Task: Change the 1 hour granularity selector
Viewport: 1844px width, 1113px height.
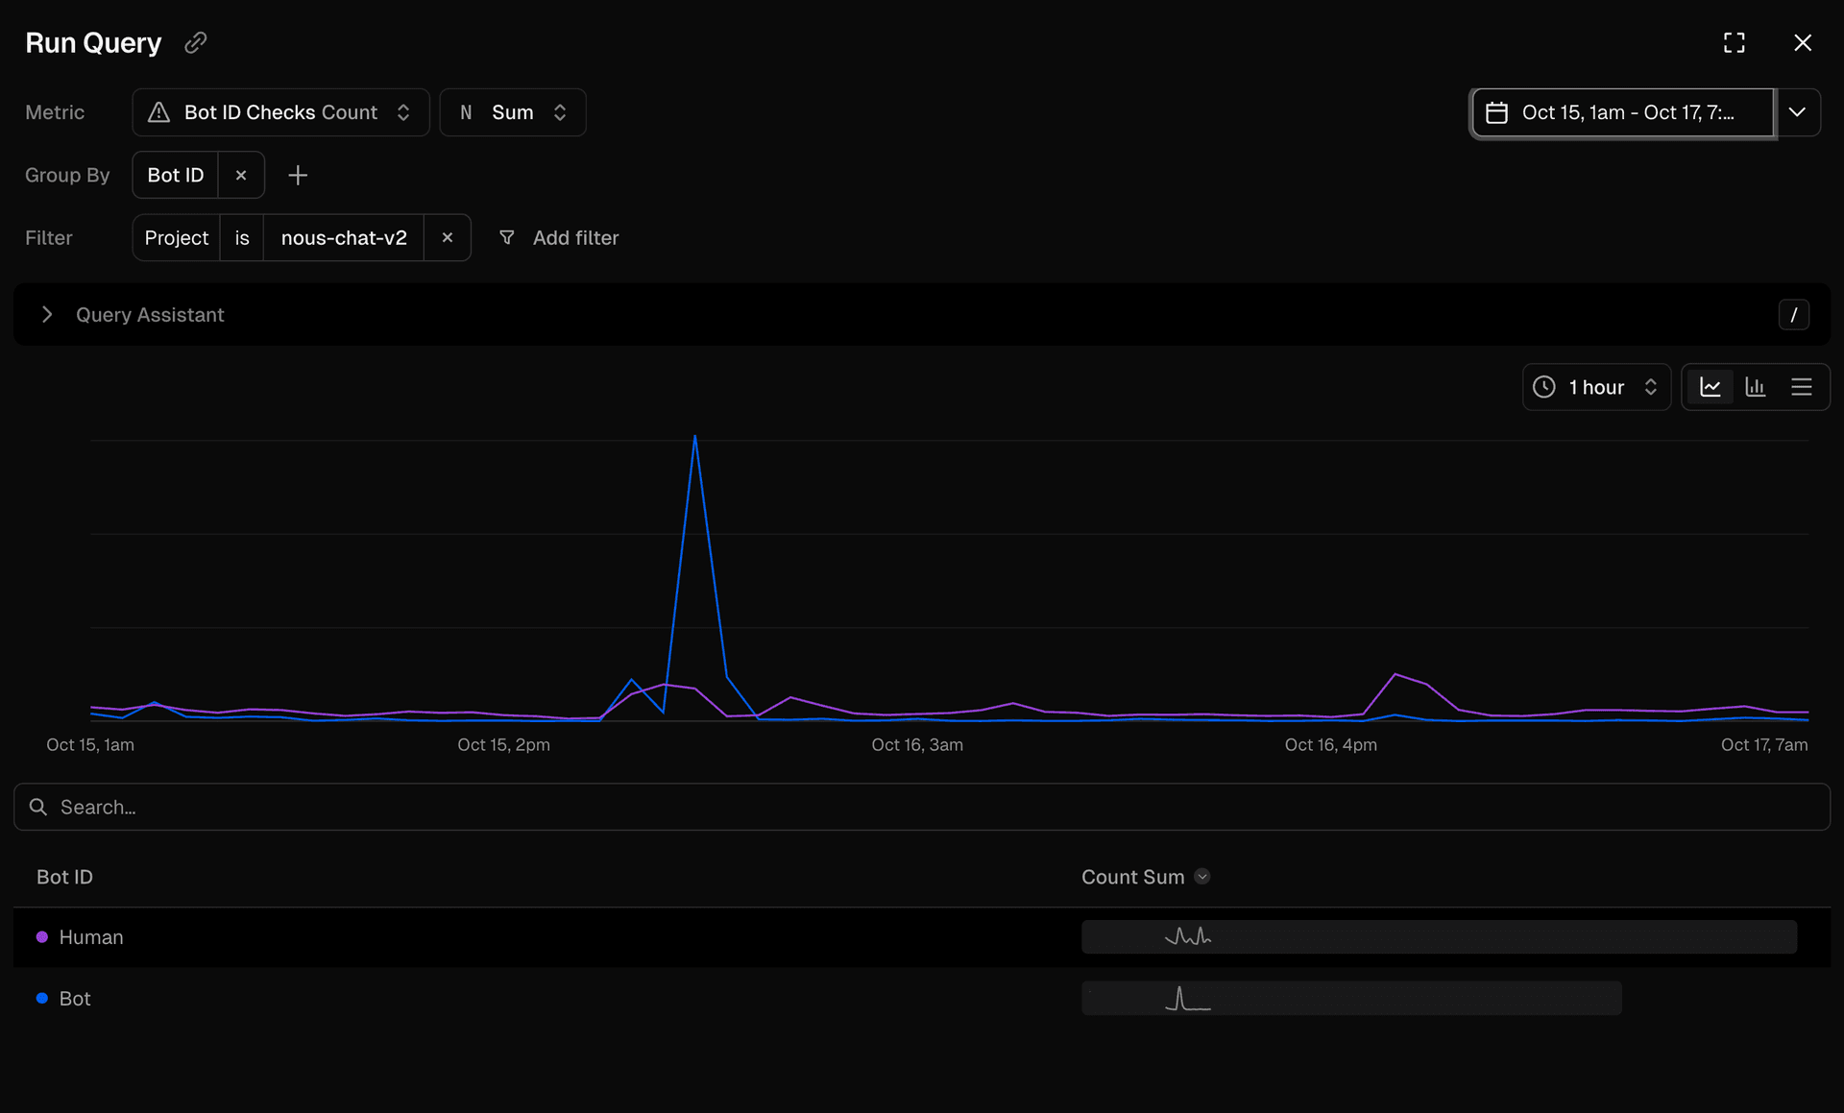Action: 1596,387
